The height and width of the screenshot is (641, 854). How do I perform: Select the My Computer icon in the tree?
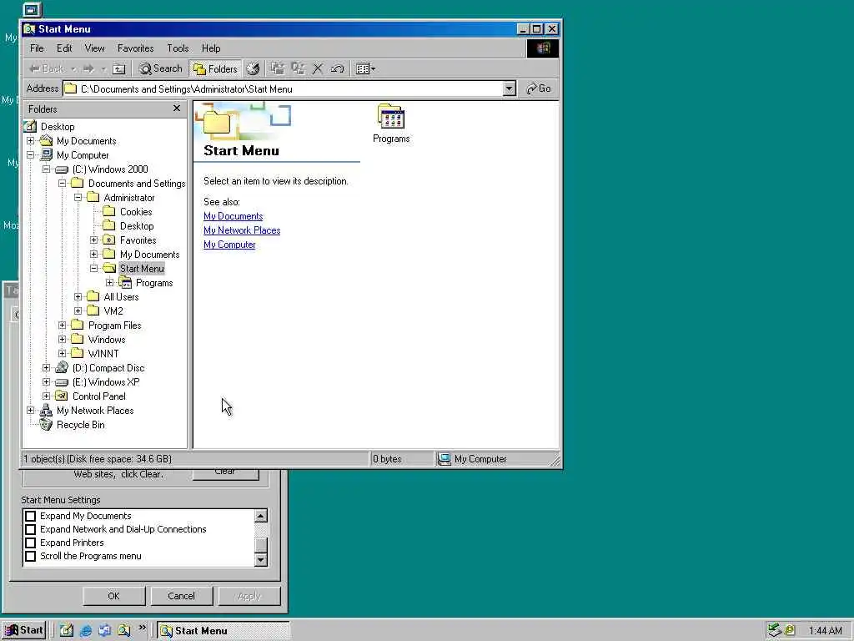click(x=47, y=154)
